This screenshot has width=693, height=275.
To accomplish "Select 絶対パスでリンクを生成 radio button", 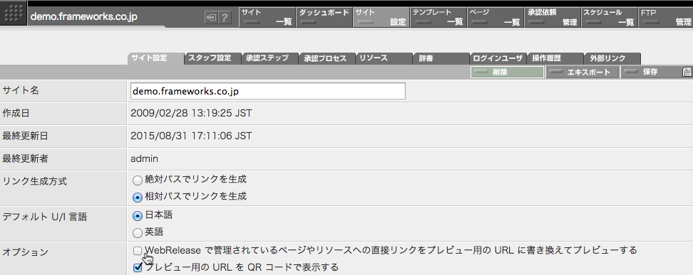I will pyautogui.click(x=138, y=180).
